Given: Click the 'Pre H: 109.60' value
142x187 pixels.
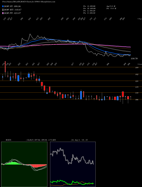Looking at the screenshot, I should [89, 8].
